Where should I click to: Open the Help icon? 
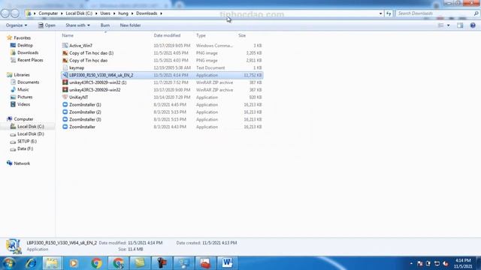(x=473, y=25)
